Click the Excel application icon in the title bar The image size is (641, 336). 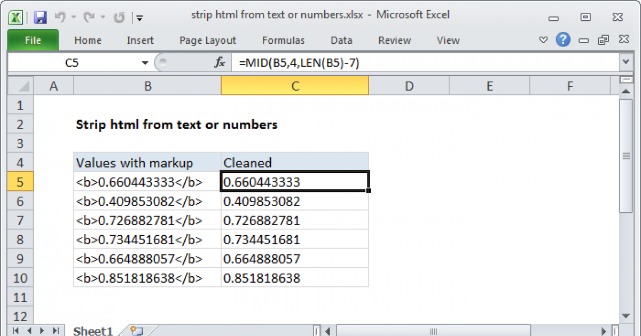[15, 17]
